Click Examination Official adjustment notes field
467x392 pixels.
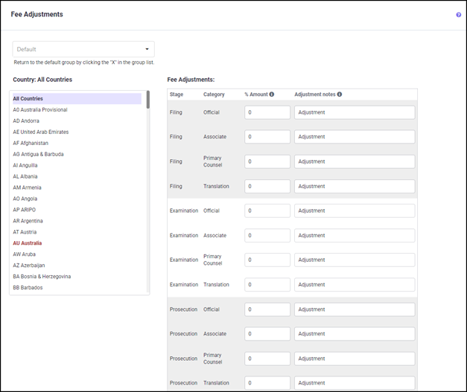click(x=354, y=211)
